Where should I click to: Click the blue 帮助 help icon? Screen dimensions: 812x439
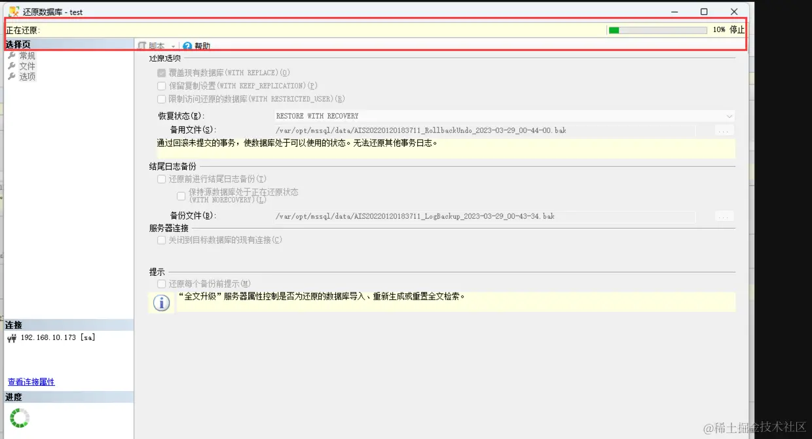coord(187,46)
